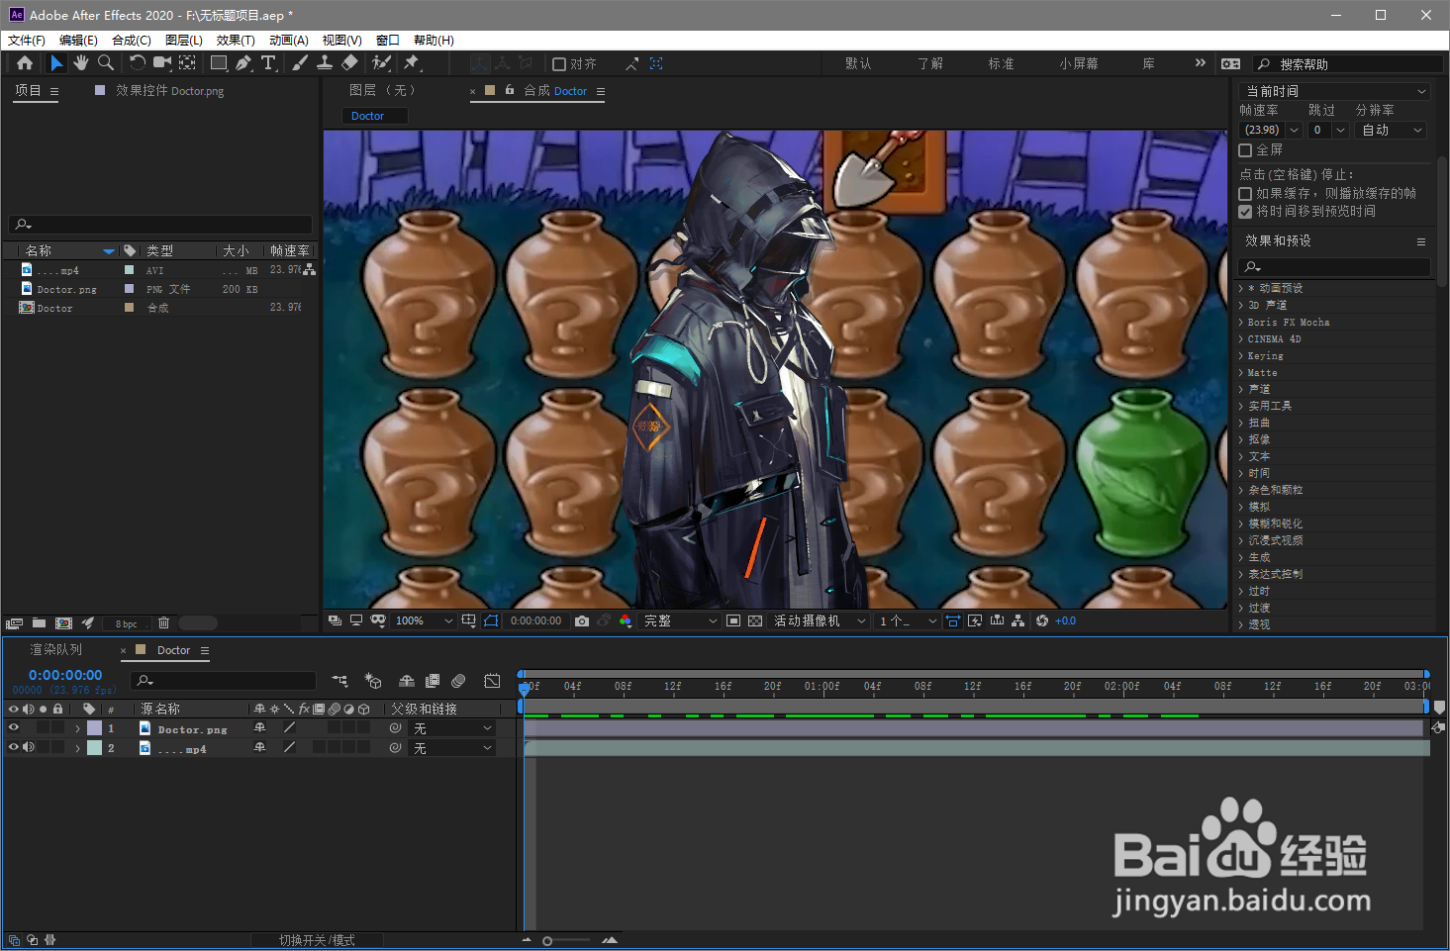Open the 当前时间 preview dropdown
The image size is (1450, 951).
(x=1334, y=91)
